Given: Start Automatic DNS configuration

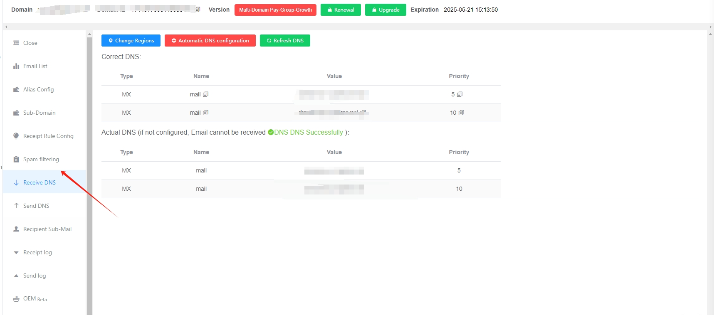Looking at the screenshot, I should pos(210,41).
